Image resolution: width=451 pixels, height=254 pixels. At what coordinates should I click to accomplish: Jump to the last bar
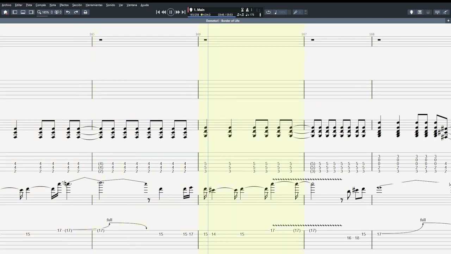[183, 12]
